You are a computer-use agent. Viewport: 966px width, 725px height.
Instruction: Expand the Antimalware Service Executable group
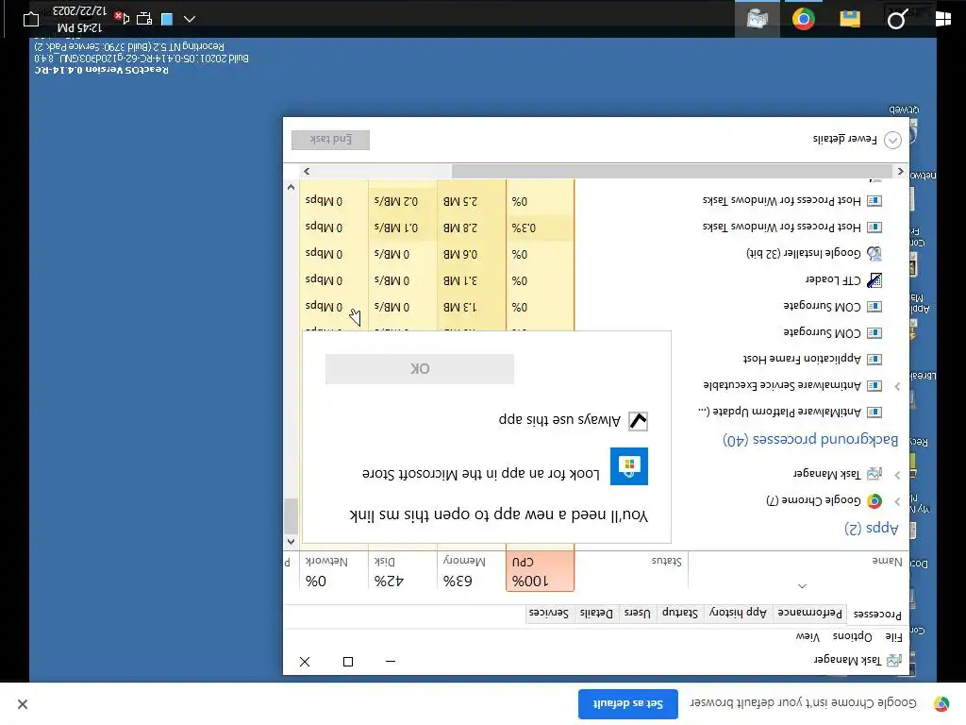tap(897, 386)
